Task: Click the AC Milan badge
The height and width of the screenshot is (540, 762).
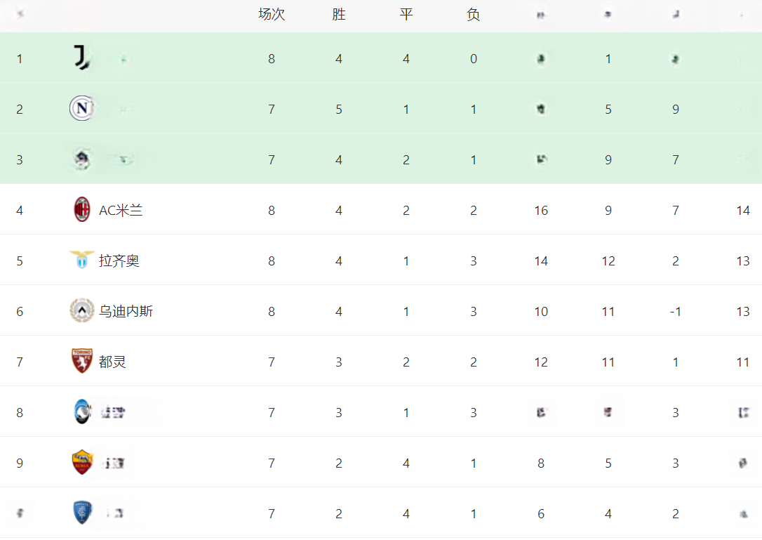Action: coord(81,210)
